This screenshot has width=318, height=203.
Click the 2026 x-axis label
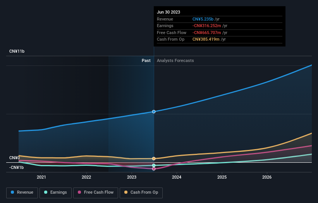tap(267, 177)
